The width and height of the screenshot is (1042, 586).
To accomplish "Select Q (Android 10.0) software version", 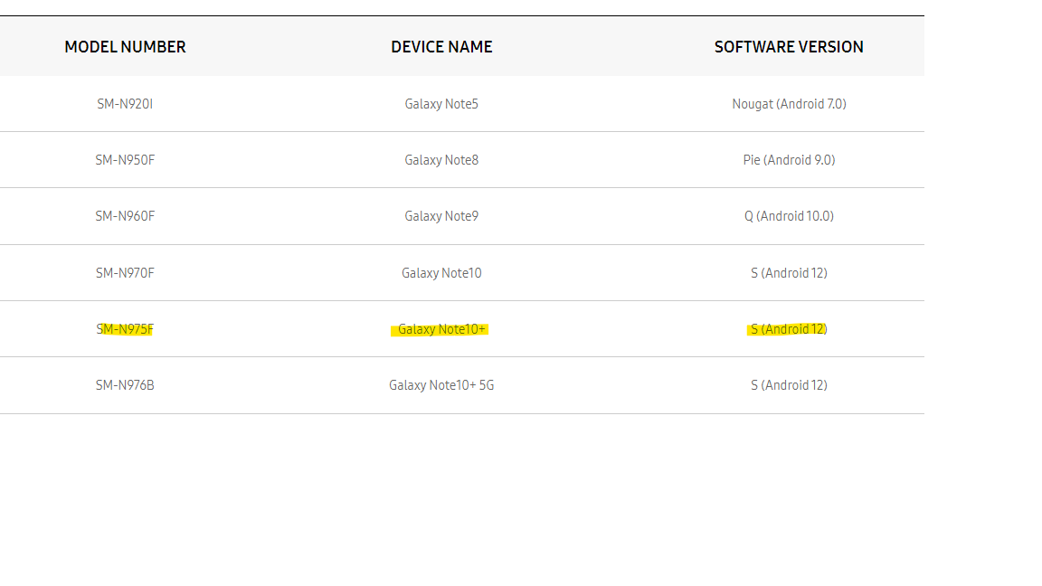I will (789, 215).
